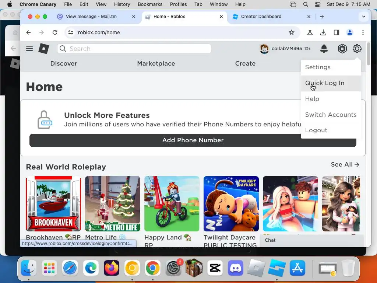This screenshot has height=283, width=377.
Task: Click See All for Real World Roleplay
Action: click(345, 165)
